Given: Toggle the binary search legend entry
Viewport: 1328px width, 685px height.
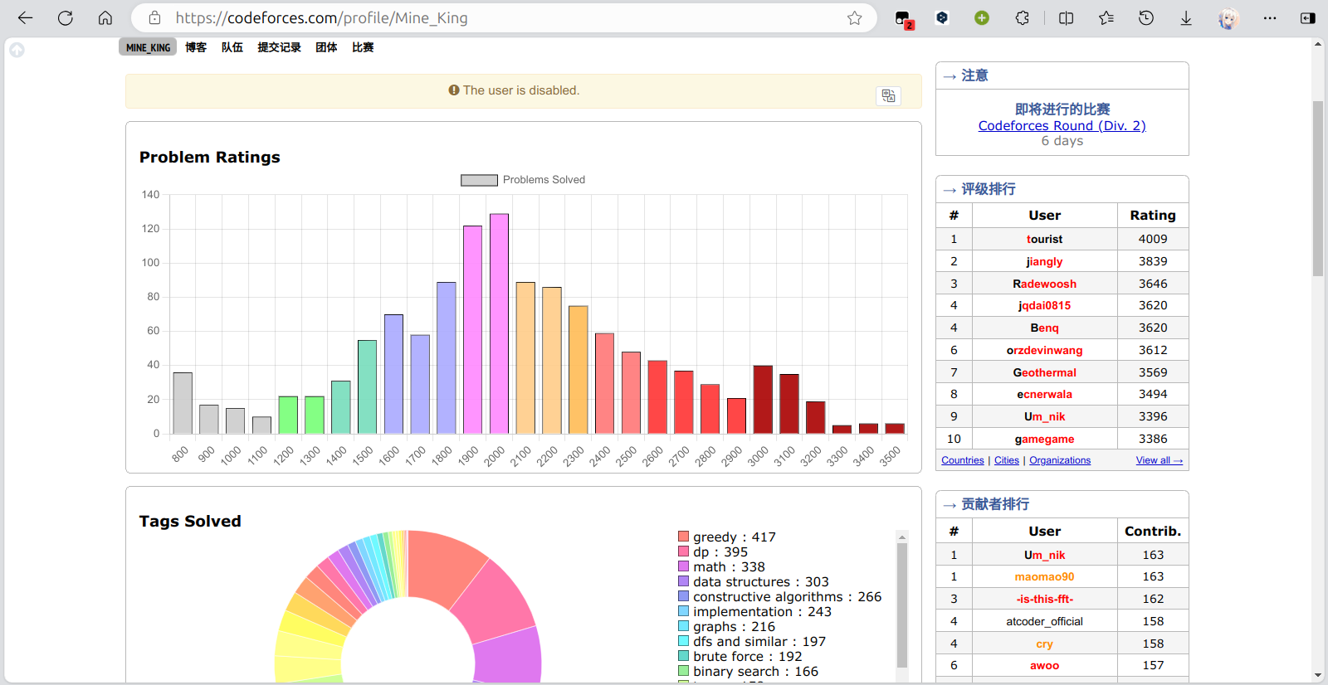Looking at the screenshot, I should pos(748,671).
